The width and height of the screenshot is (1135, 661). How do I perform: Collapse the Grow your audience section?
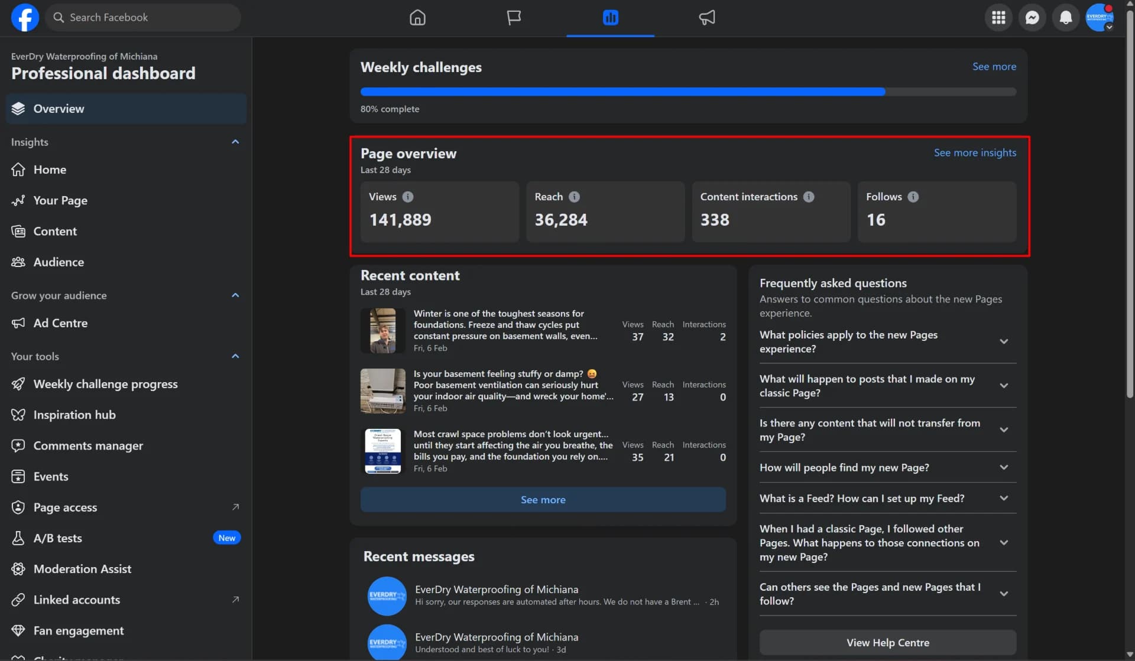pyautogui.click(x=235, y=295)
